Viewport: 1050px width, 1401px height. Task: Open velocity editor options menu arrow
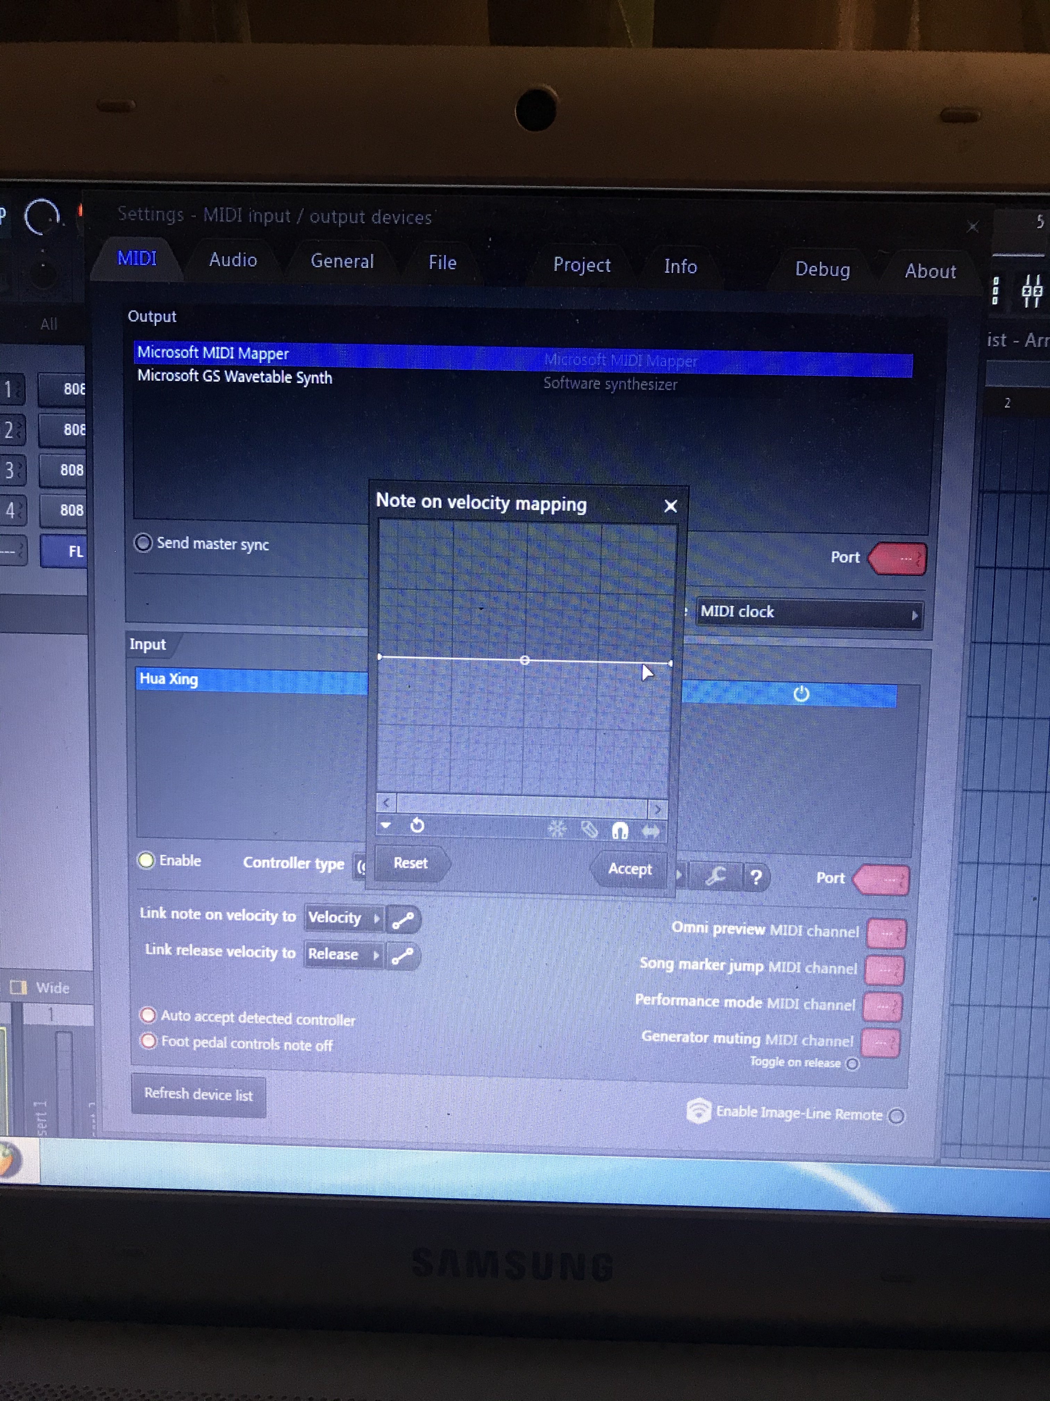[385, 825]
